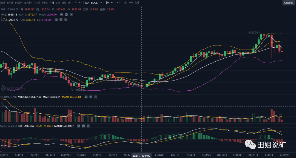This screenshot has width=296, height=158.
Task: Hide the MACD indicator with eye icon
Action: click(x=79, y=126)
